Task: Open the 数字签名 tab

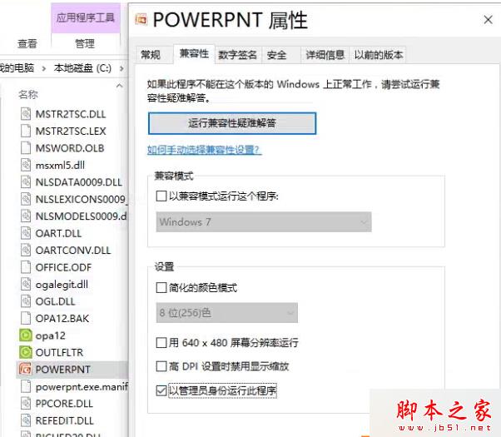Action: click(x=238, y=55)
